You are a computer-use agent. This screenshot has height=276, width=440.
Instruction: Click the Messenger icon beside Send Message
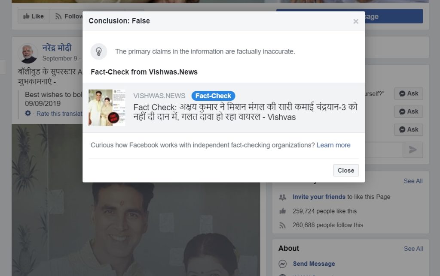[x=283, y=264]
